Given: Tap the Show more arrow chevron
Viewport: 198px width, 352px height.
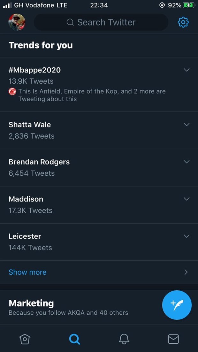Looking at the screenshot, I should coord(186,272).
